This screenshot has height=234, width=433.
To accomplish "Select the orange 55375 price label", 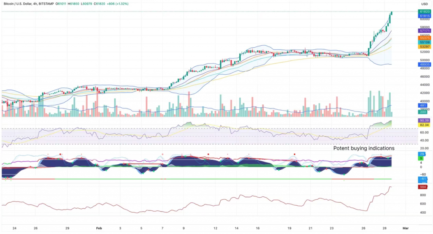I will pyautogui.click(x=425, y=38).
